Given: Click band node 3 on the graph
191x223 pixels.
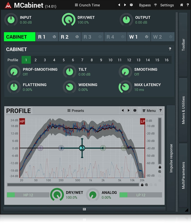Looking at the screenshot, I should coord(82,148).
